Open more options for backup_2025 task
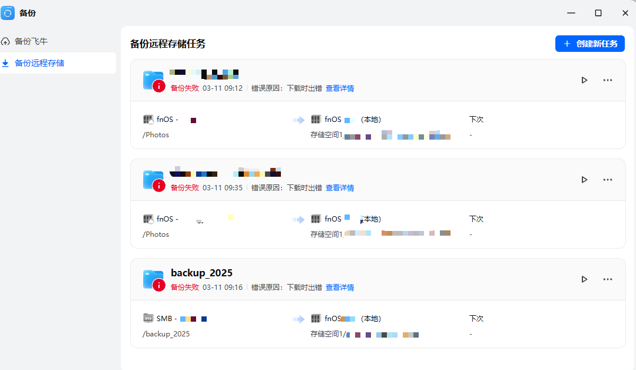Viewport: 636px width, 370px height. click(608, 279)
